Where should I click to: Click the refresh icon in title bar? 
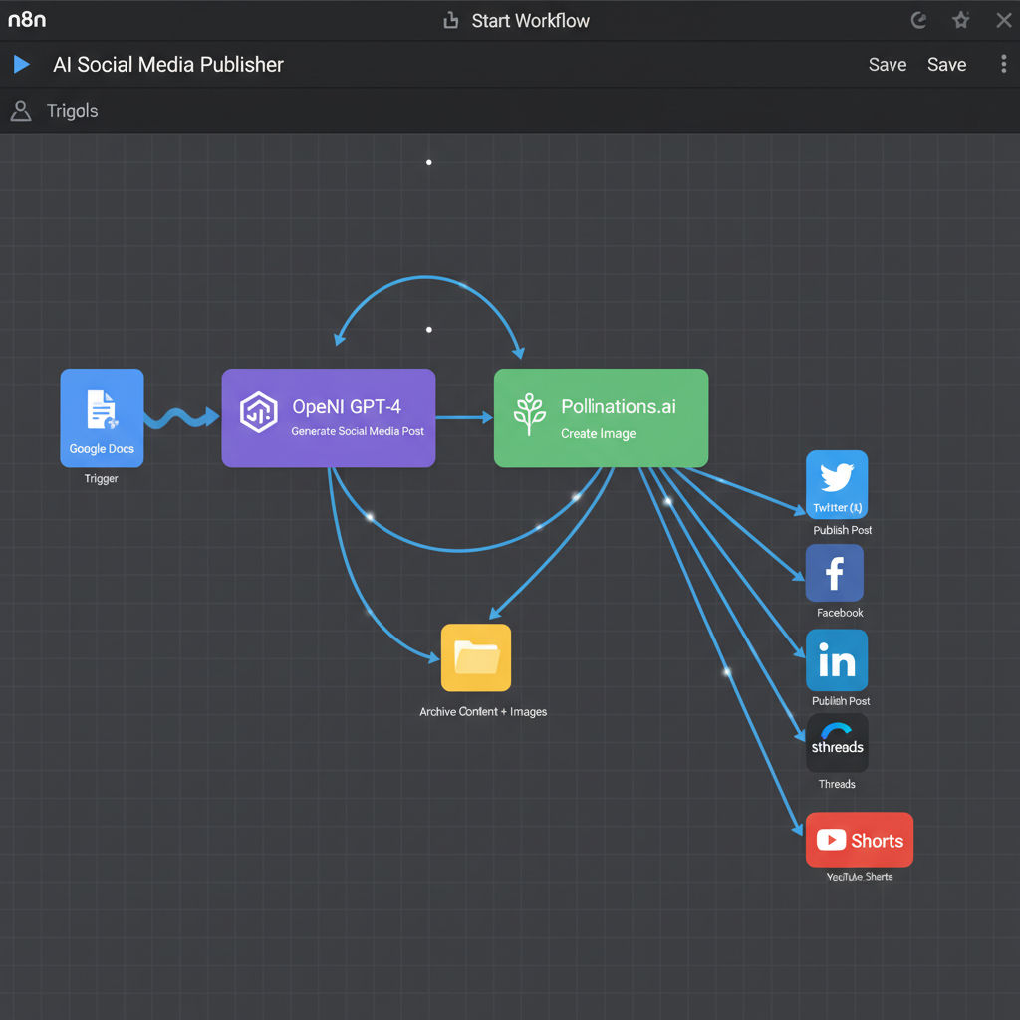pyautogui.click(x=919, y=20)
